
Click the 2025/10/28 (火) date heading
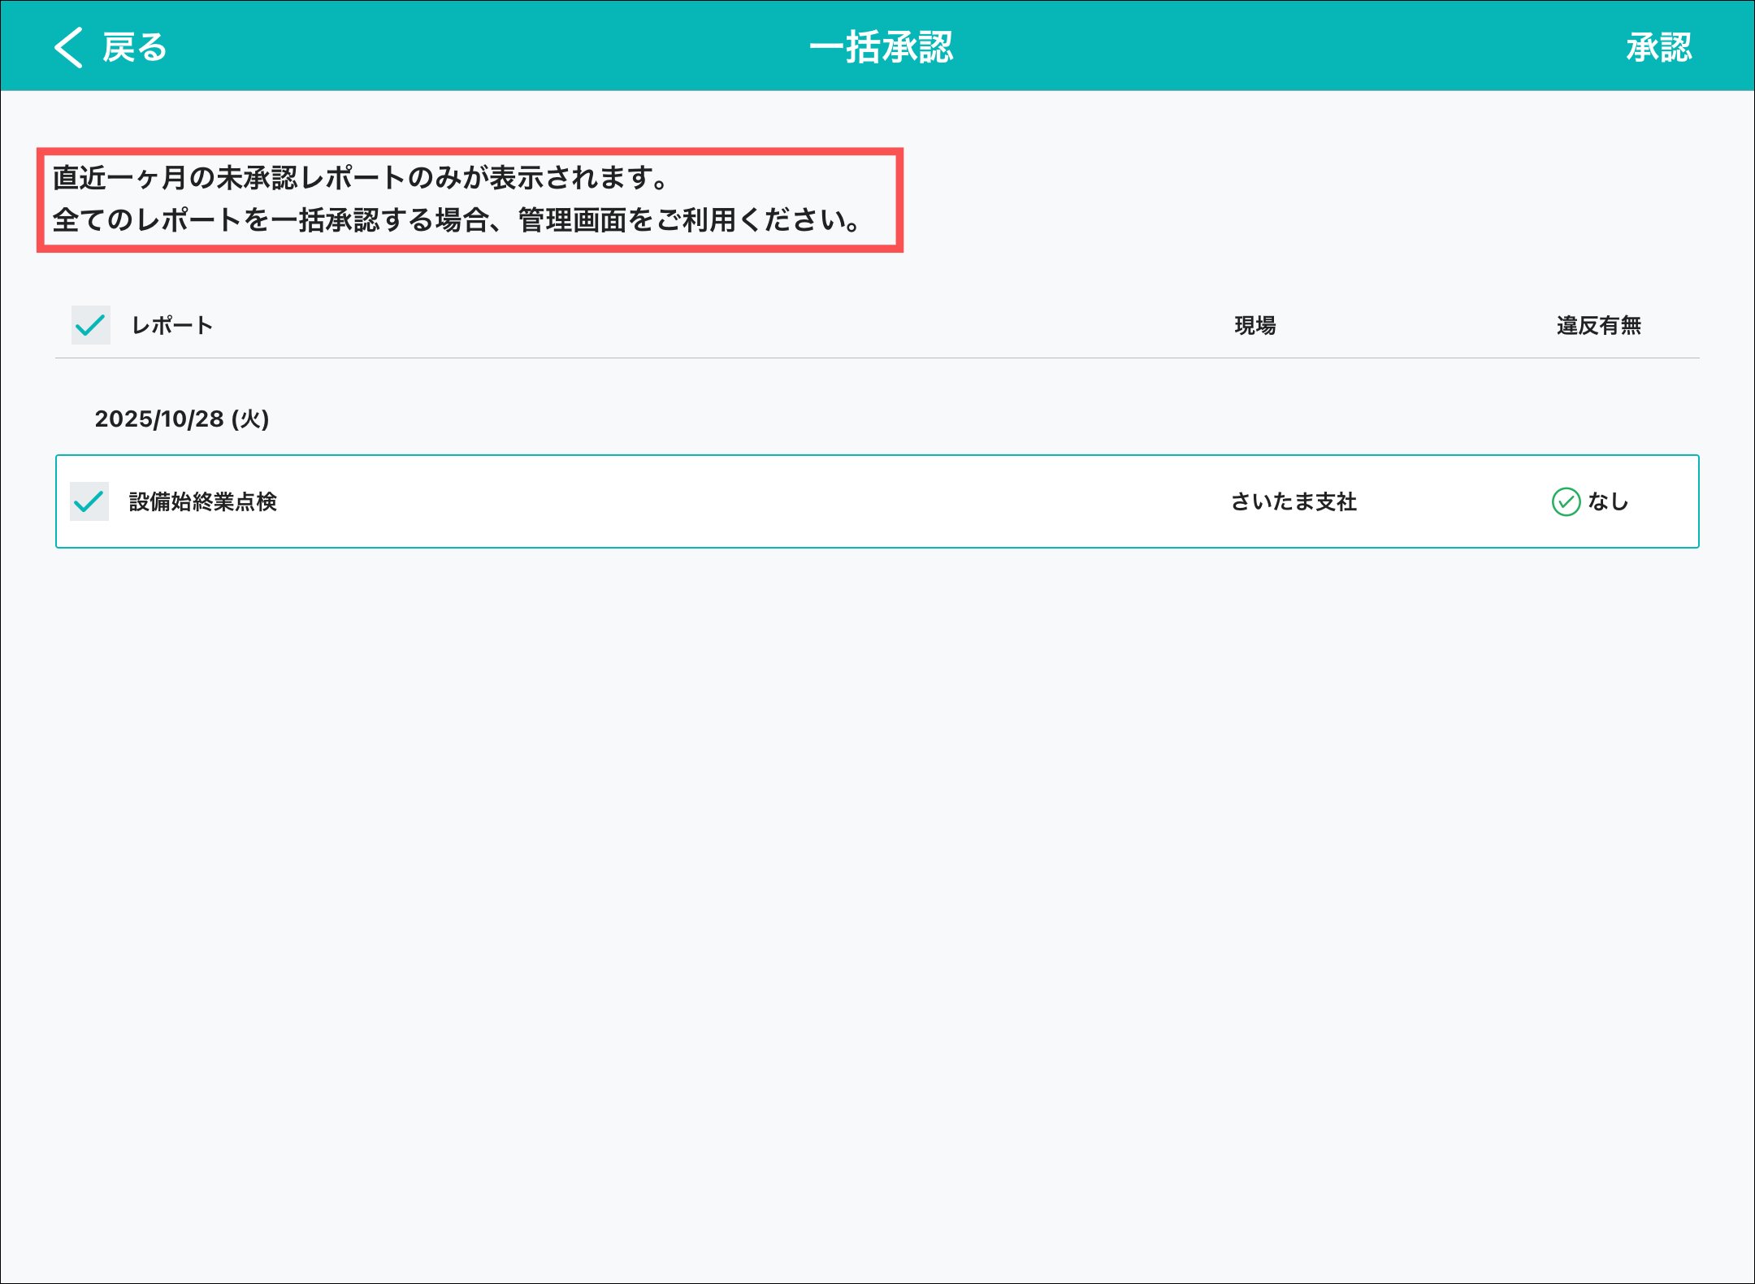point(182,419)
